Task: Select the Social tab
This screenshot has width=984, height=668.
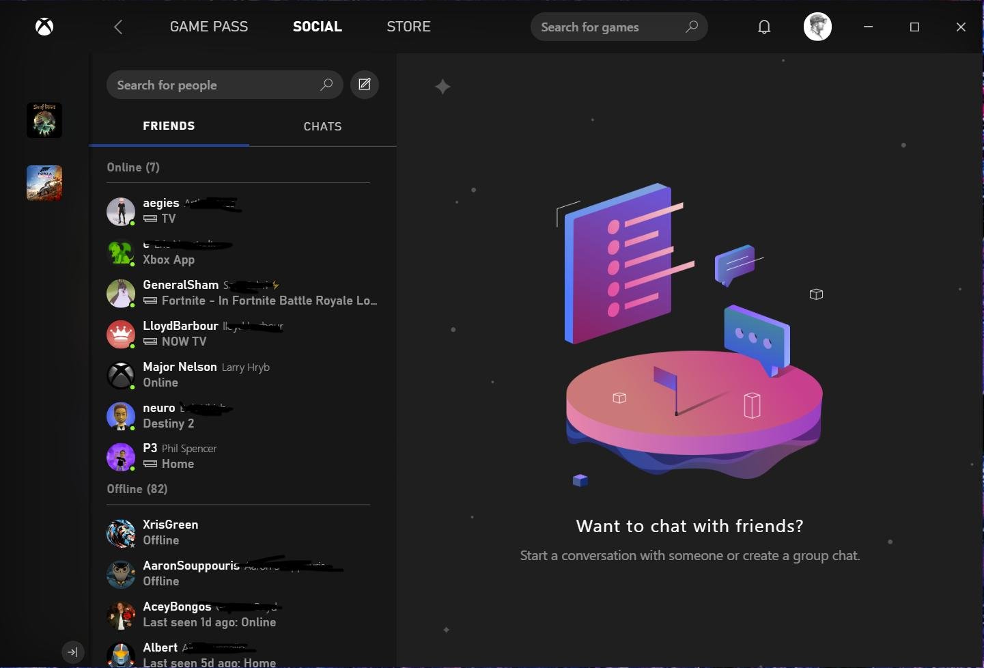Action: pyautogui.click(x=318, y=27)
